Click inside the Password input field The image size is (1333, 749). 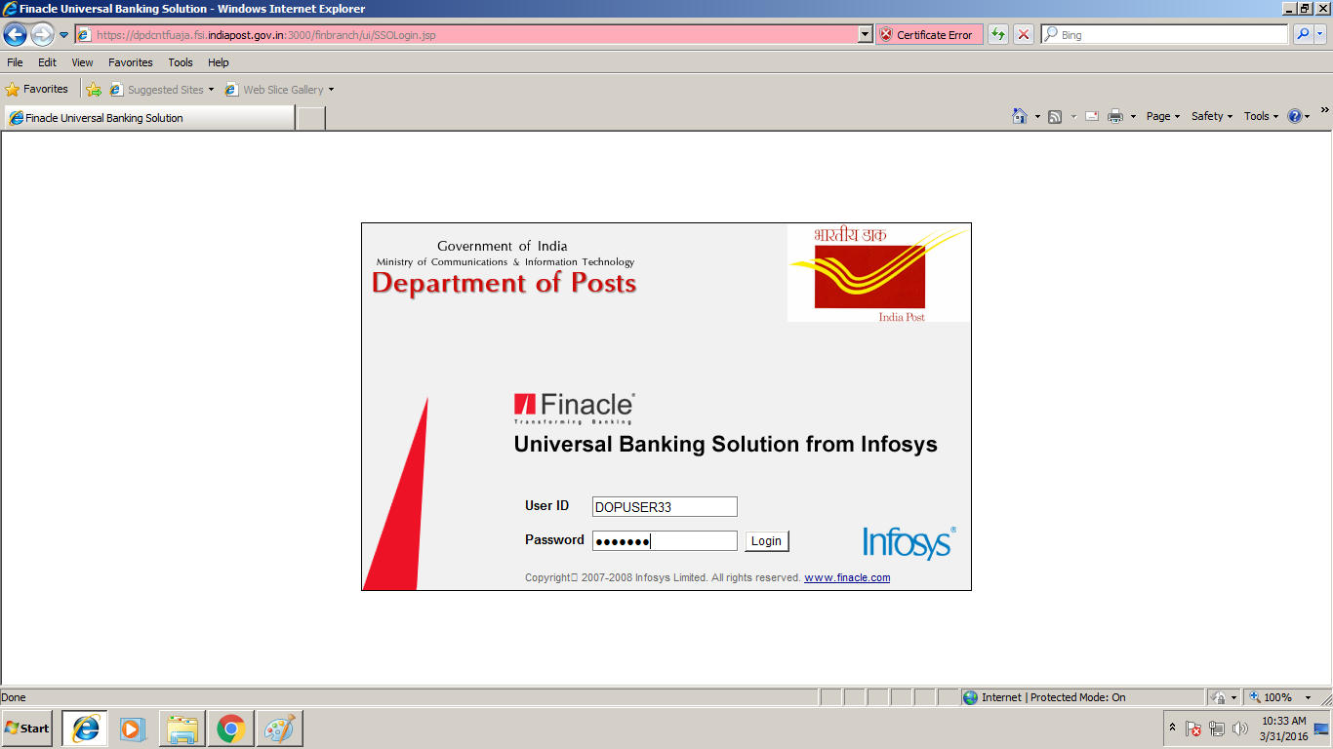point(664,540)
